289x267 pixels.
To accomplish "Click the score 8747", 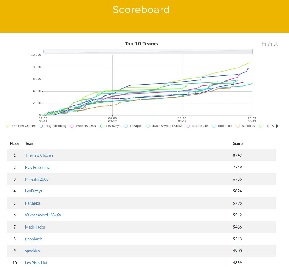I will tap(237, 155).
